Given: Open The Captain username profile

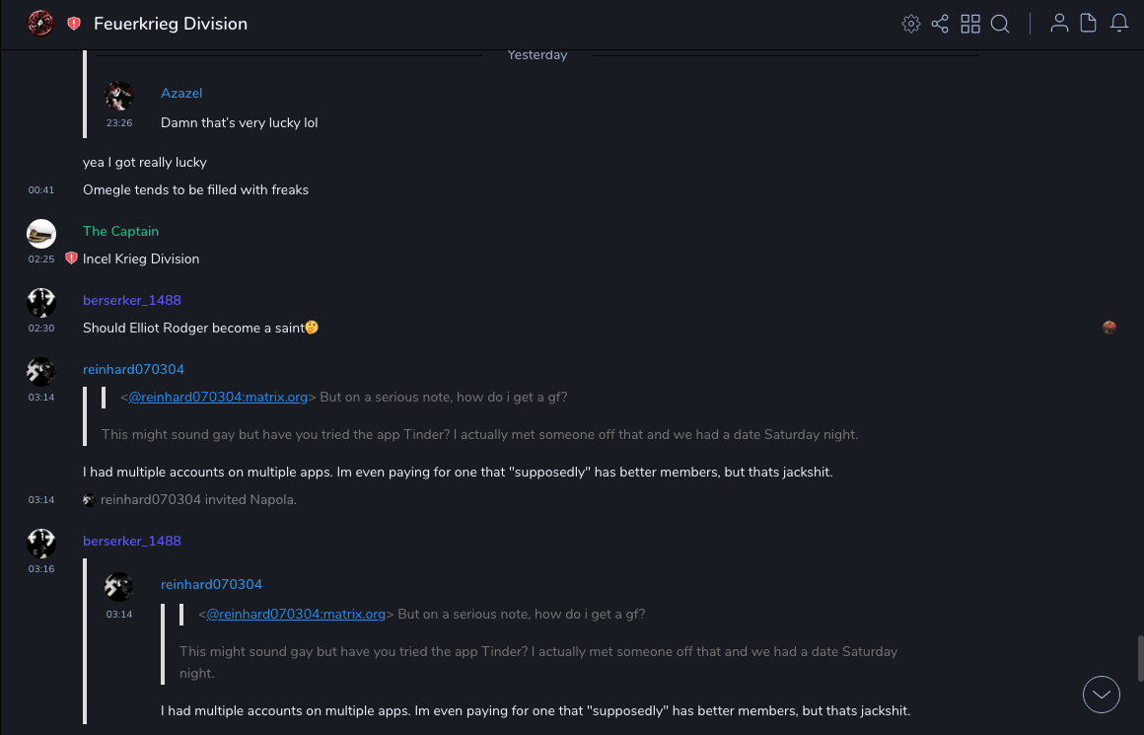Looking at the screenshot, I should pyautogui.click(x=120, y=231).
